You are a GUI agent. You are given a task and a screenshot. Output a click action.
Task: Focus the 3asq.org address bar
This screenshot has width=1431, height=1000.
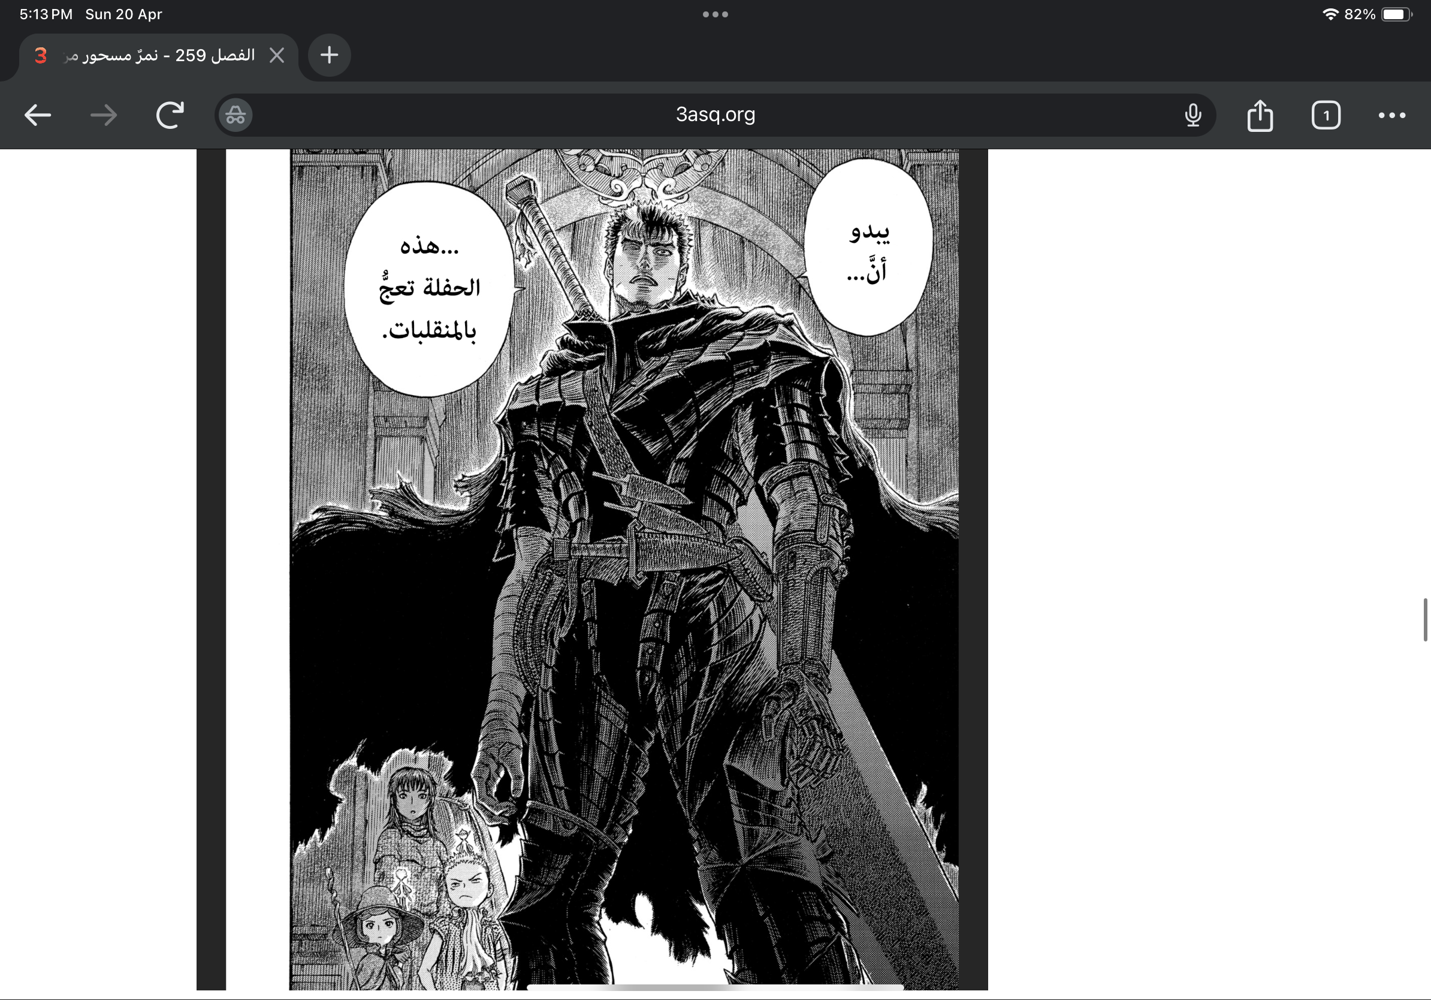point(715,115)
